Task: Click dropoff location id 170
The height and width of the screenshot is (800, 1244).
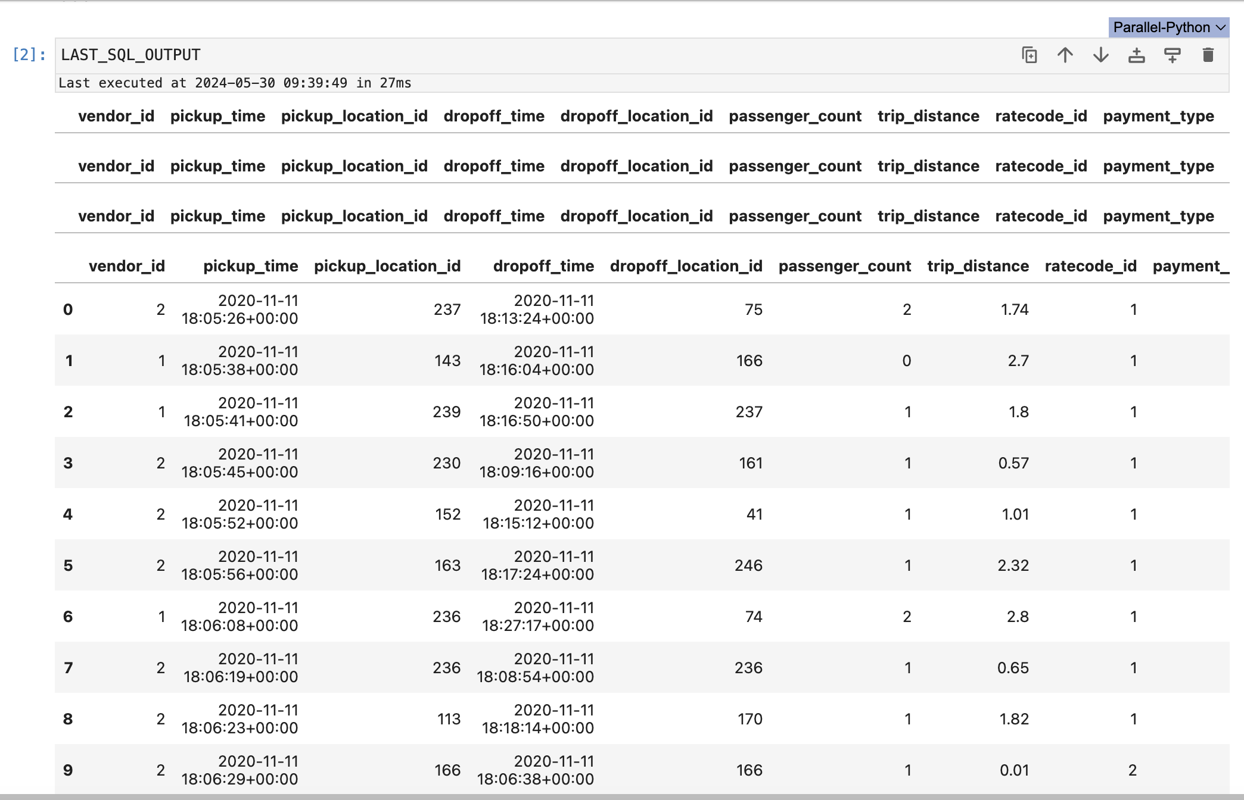Action: click(750, 719)
